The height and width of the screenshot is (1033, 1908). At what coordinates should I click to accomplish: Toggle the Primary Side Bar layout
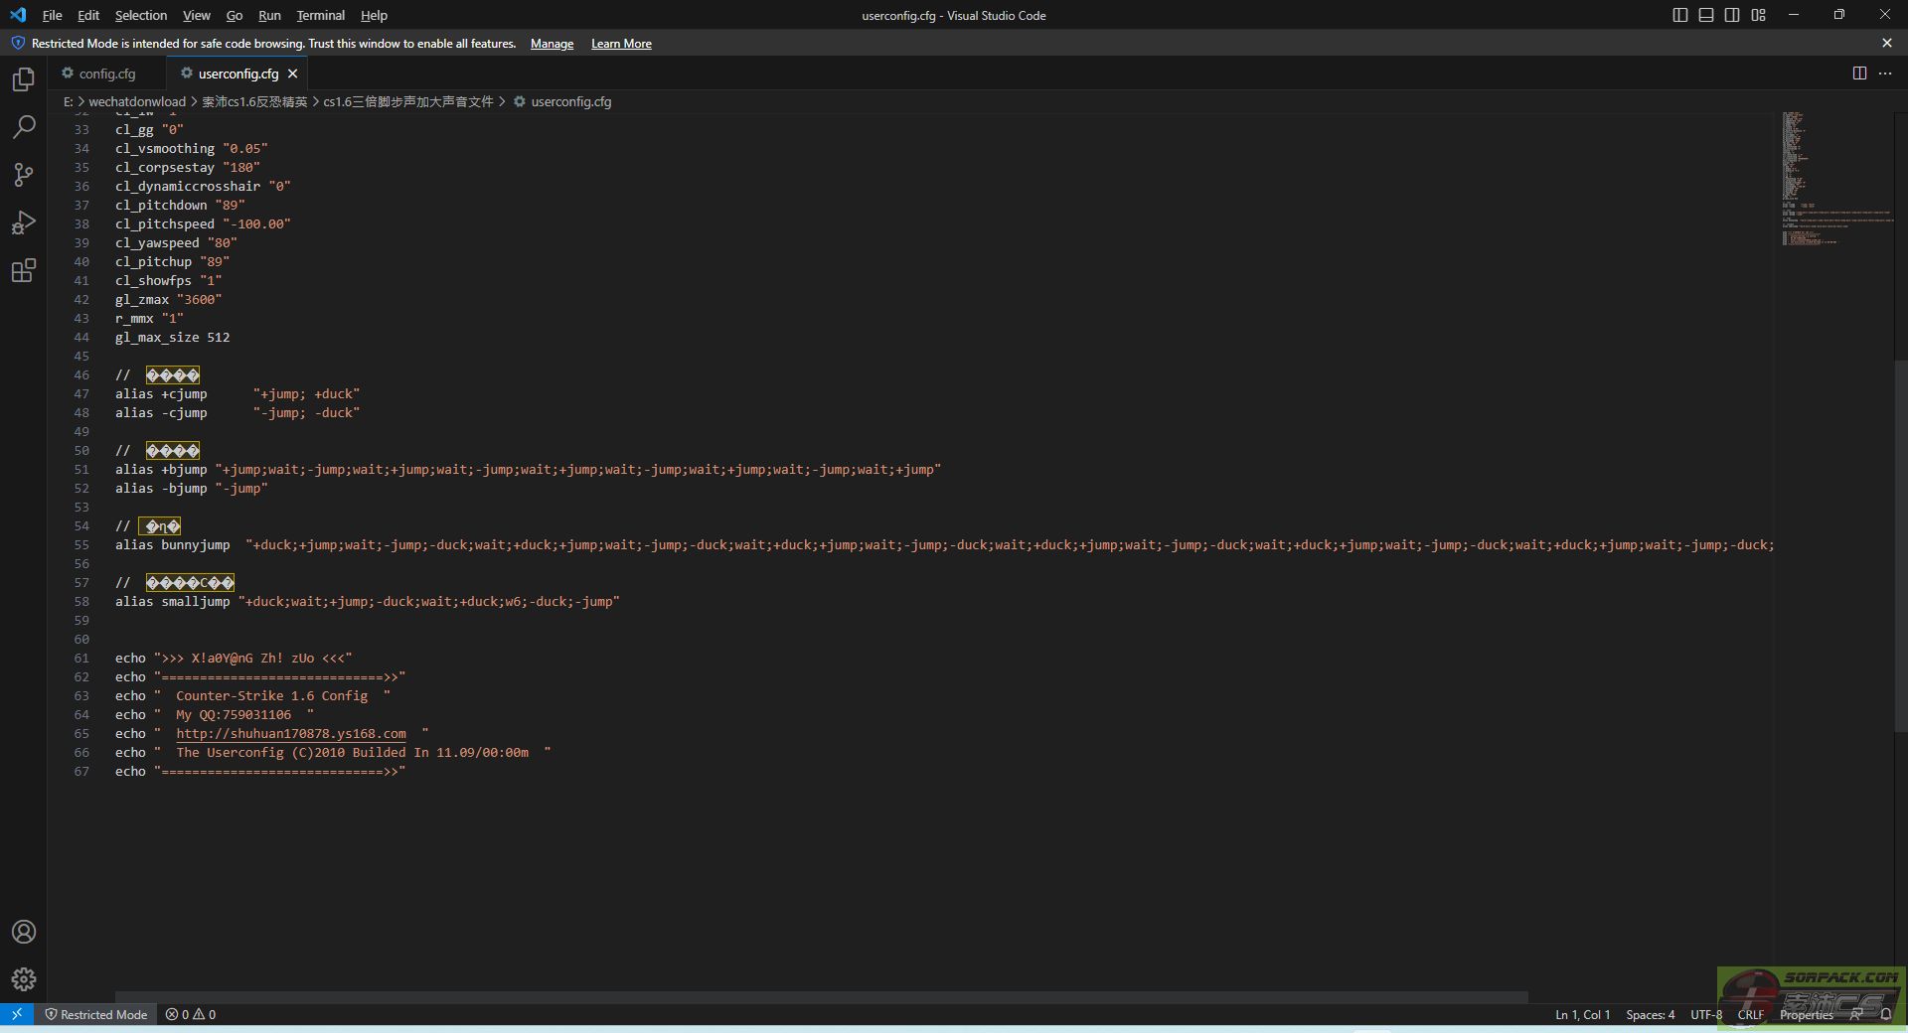1680,15
